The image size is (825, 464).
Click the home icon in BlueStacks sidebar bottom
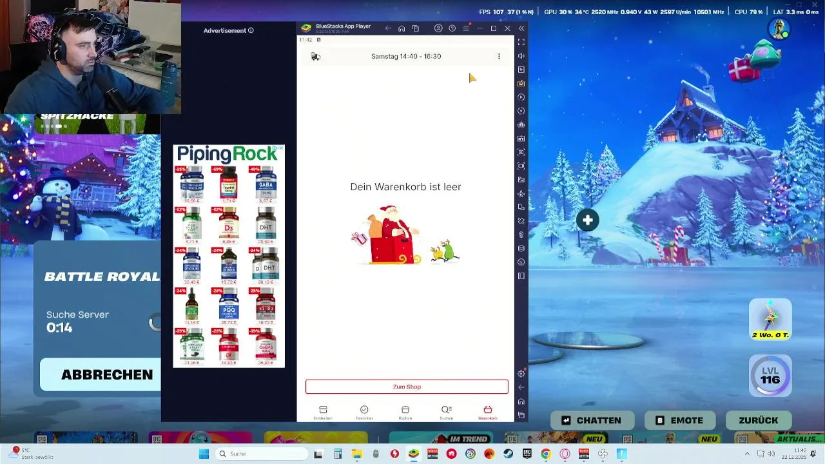[521, 401]
